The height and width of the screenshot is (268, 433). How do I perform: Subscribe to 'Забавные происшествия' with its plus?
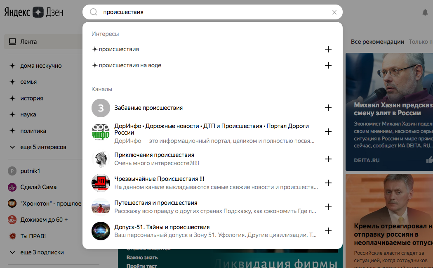328,108
